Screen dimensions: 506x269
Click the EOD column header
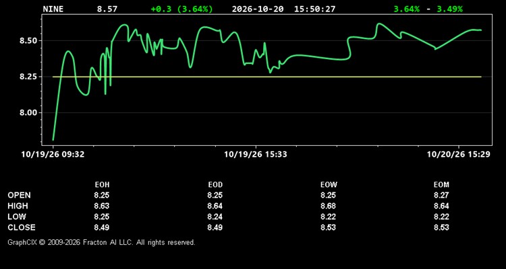tap(215, 185)
